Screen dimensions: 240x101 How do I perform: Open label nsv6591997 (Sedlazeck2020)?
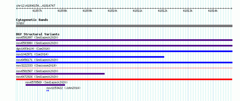pyautogui.click(x=37, y=37)
